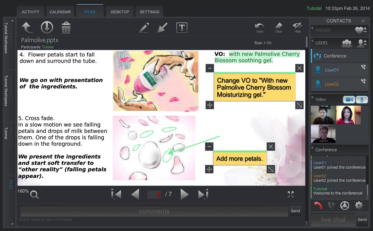This screenshot has height=231, width=373.
Task: Enter fullscreen view of the document
Action: pos(291,194)
